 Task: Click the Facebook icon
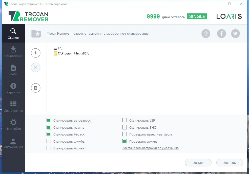(x=221, y=33)
